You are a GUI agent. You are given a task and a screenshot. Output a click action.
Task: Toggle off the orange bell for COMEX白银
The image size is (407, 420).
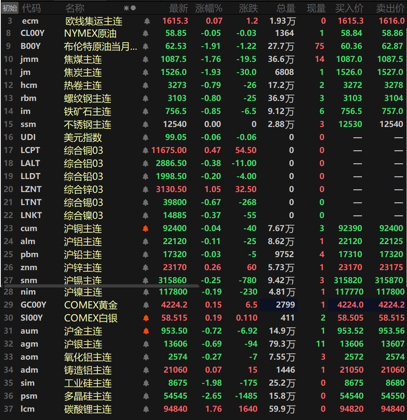[146, 318]
